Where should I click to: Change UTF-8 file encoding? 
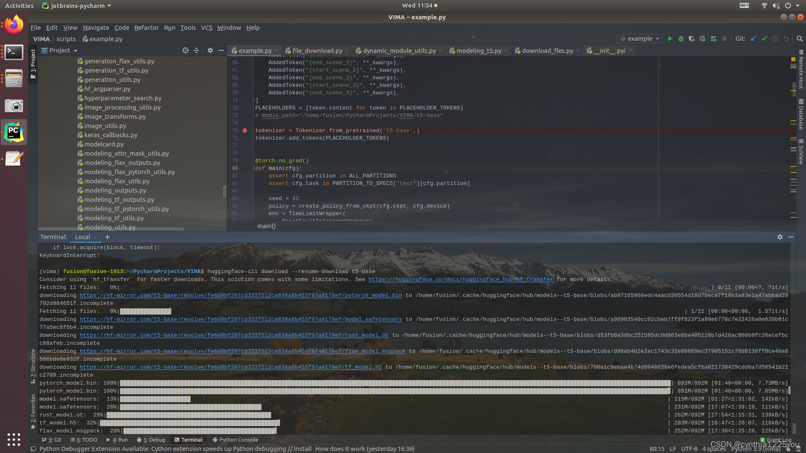click(689, 449)
